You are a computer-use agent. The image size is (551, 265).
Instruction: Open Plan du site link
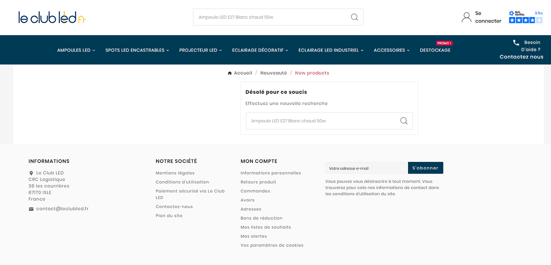[x=169, y=216]
